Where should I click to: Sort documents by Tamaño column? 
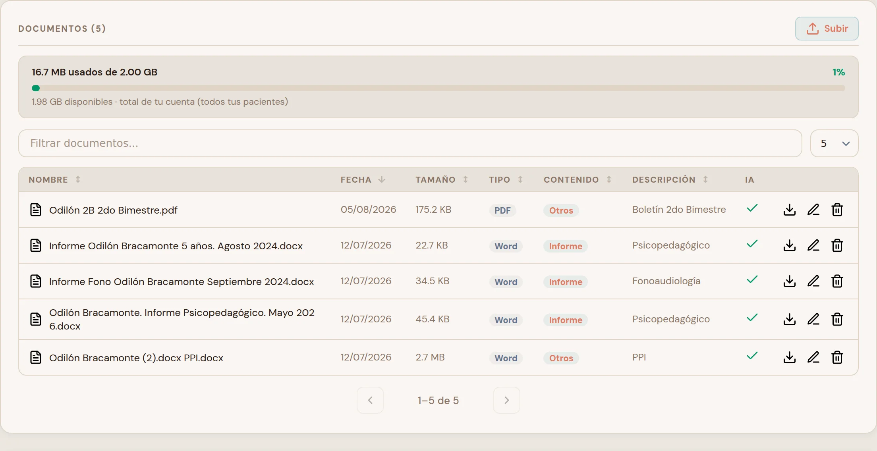pyautogui.click(x=442, y=179)
